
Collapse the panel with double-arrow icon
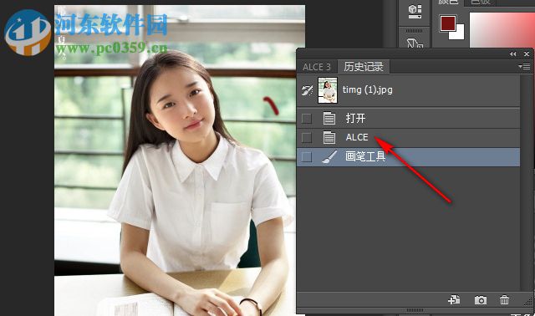tap(512, 54)
